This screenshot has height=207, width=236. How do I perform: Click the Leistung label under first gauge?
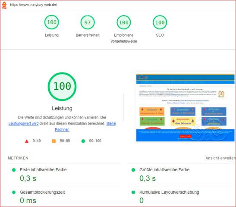coord(52,35)
